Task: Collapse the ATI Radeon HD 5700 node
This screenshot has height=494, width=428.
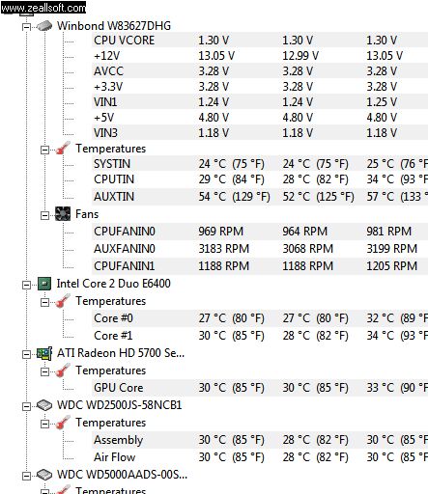Action: pos(26,354)
